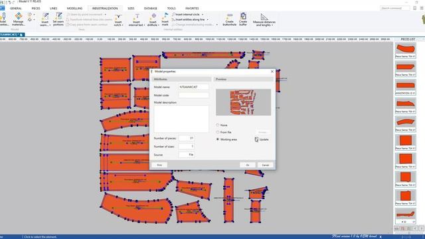Close the Model properties dialog
Image resolution: width=425 pixels, height=239 pixels.
pyautogui.click(x=272, y=72)
